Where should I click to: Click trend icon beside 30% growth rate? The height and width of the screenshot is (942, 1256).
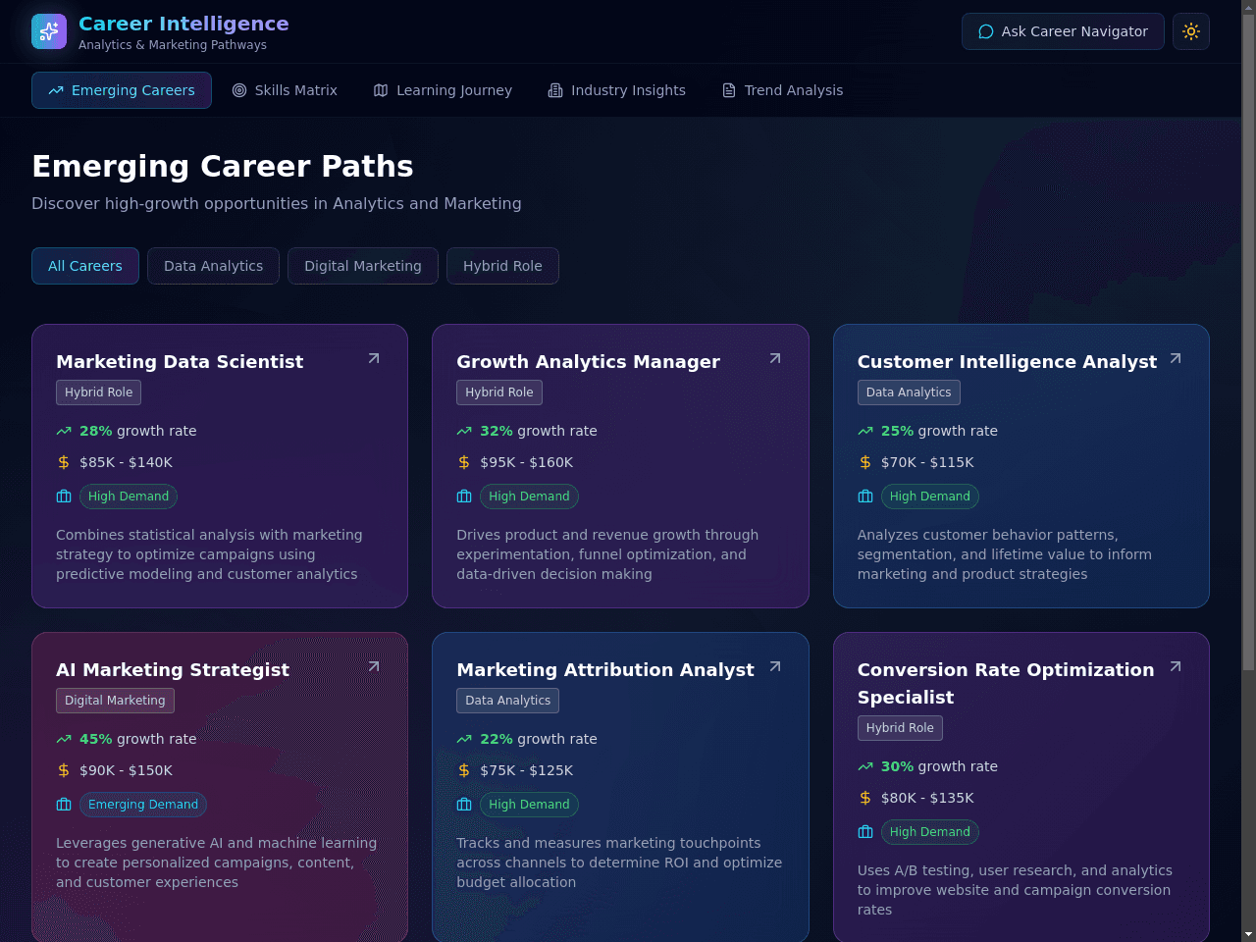point(865,766)
